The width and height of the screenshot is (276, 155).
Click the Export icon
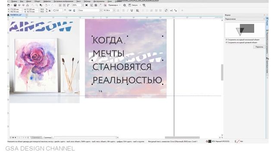64,5
